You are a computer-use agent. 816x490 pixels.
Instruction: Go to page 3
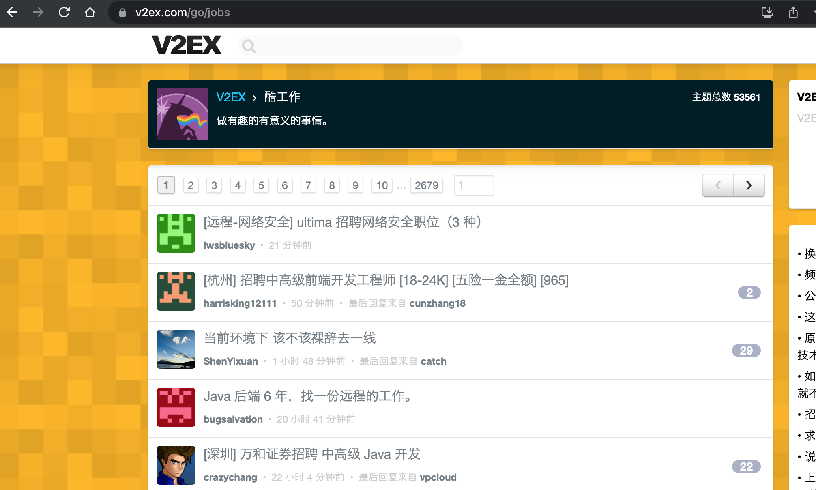[214, 185]
